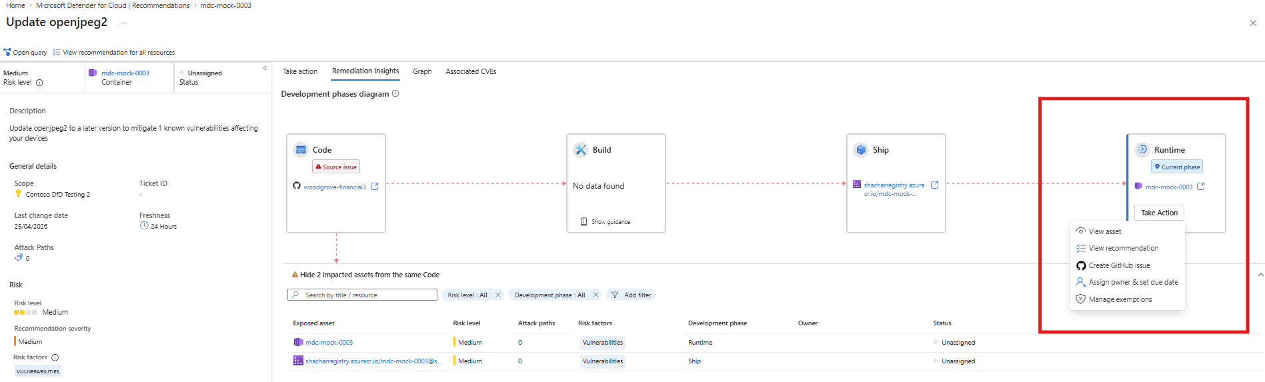The image size is (1265, 382).
Task: Click the Contoso DfD Testing 2 scope
Action: (x=57, y=195)
